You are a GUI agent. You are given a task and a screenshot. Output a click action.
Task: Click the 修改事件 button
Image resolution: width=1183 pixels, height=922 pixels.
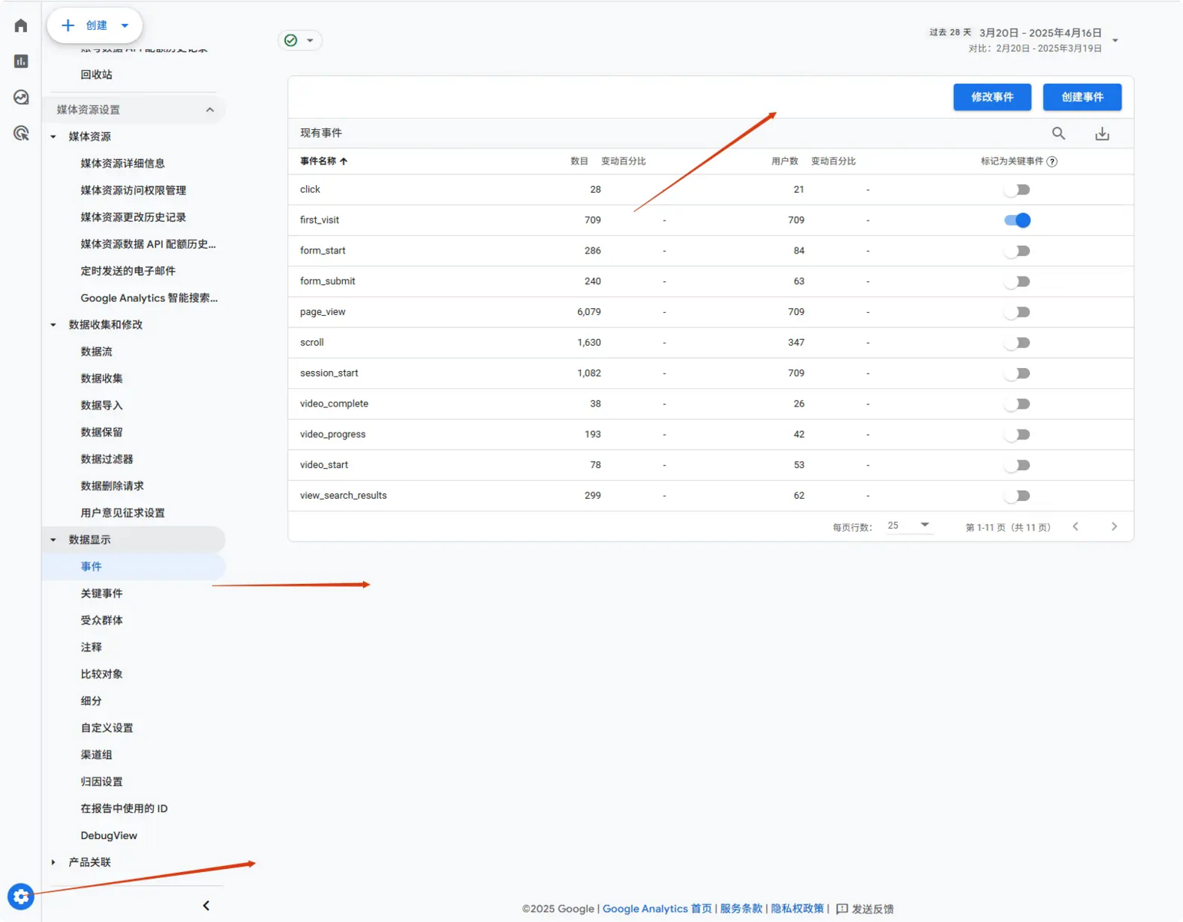tap(992, 98)
